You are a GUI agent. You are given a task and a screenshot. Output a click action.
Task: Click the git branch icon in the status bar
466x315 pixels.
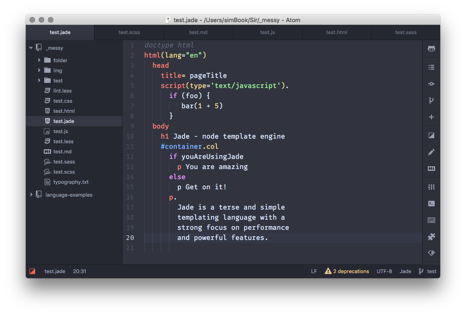pos(421,271)
